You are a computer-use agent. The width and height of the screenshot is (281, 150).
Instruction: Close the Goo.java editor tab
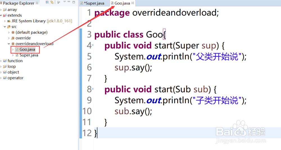pyautogui.click(x=133, y=3)
